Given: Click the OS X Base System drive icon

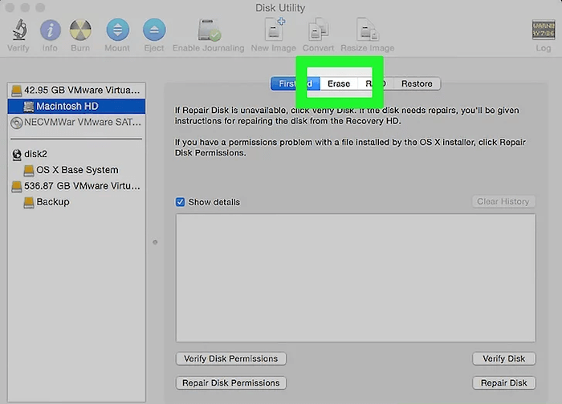Looking at the screenshot, I should coord(29,170).
